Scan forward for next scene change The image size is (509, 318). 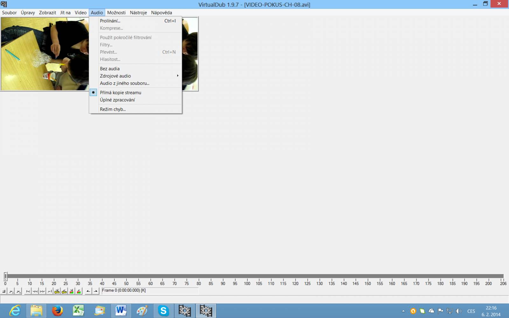click(79, 291)
